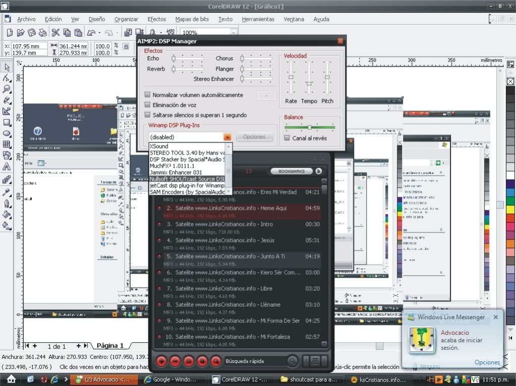
Task: Select the Shape tool in the toolbox
Action: 7,78
